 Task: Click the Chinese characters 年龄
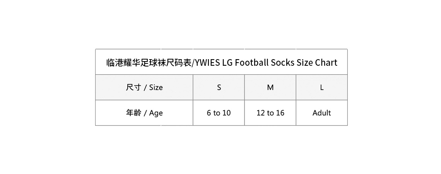(x=133, y=113)
